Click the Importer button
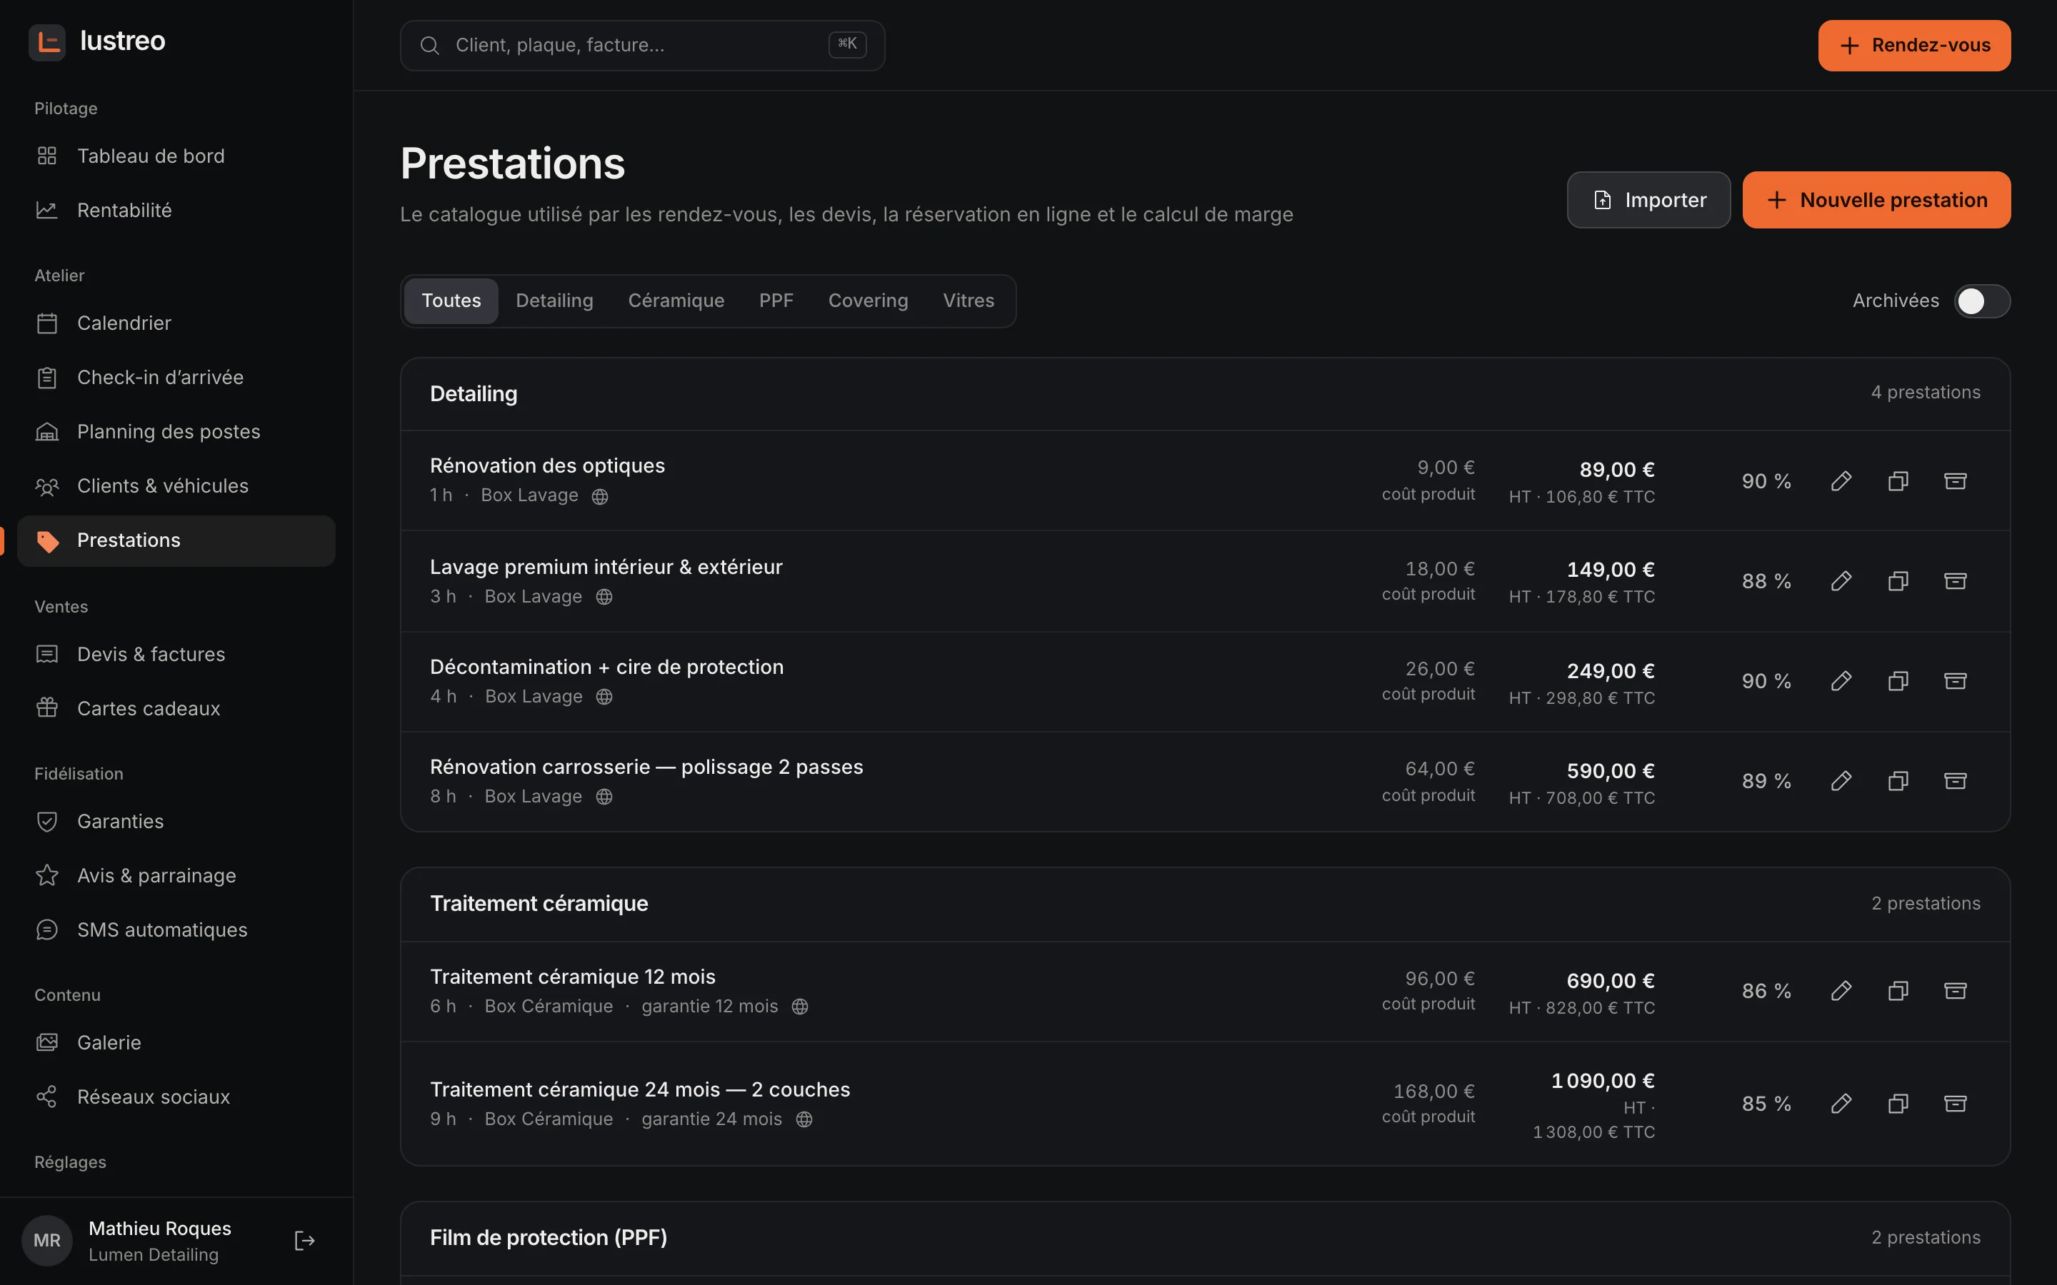This screenshot has width=2057, height=1285. point(1648,200)
